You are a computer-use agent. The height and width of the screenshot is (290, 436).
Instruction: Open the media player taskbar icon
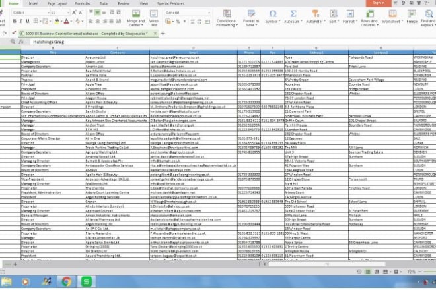pos(25,282)
